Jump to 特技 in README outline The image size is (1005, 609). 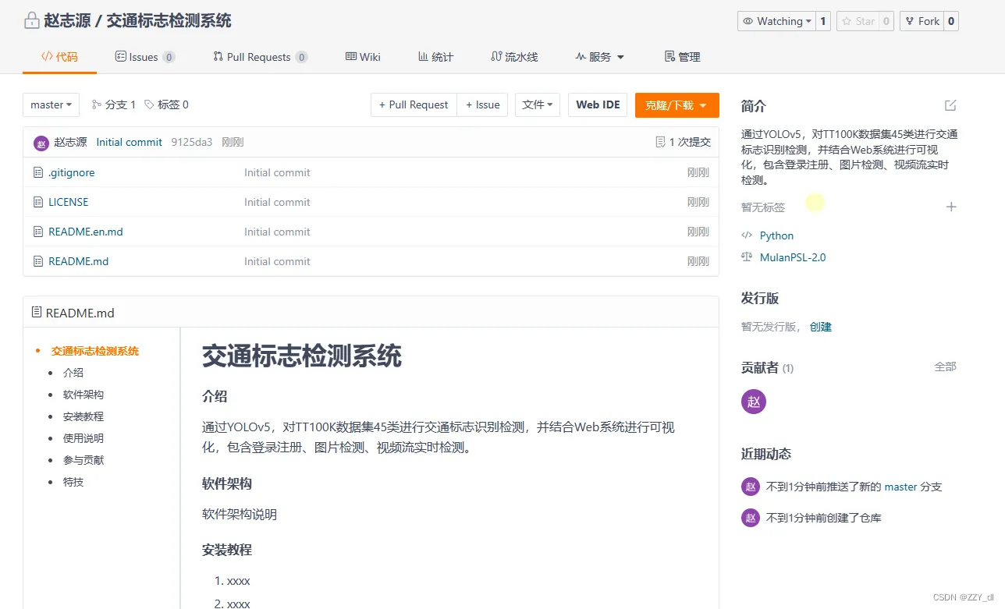[x=73, y=482]
